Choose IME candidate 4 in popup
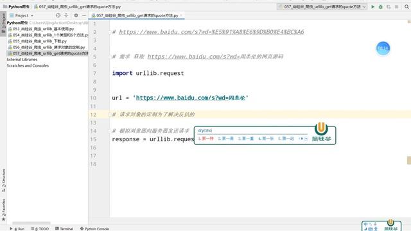Viewport: 411px width, 231px height. 266,139
